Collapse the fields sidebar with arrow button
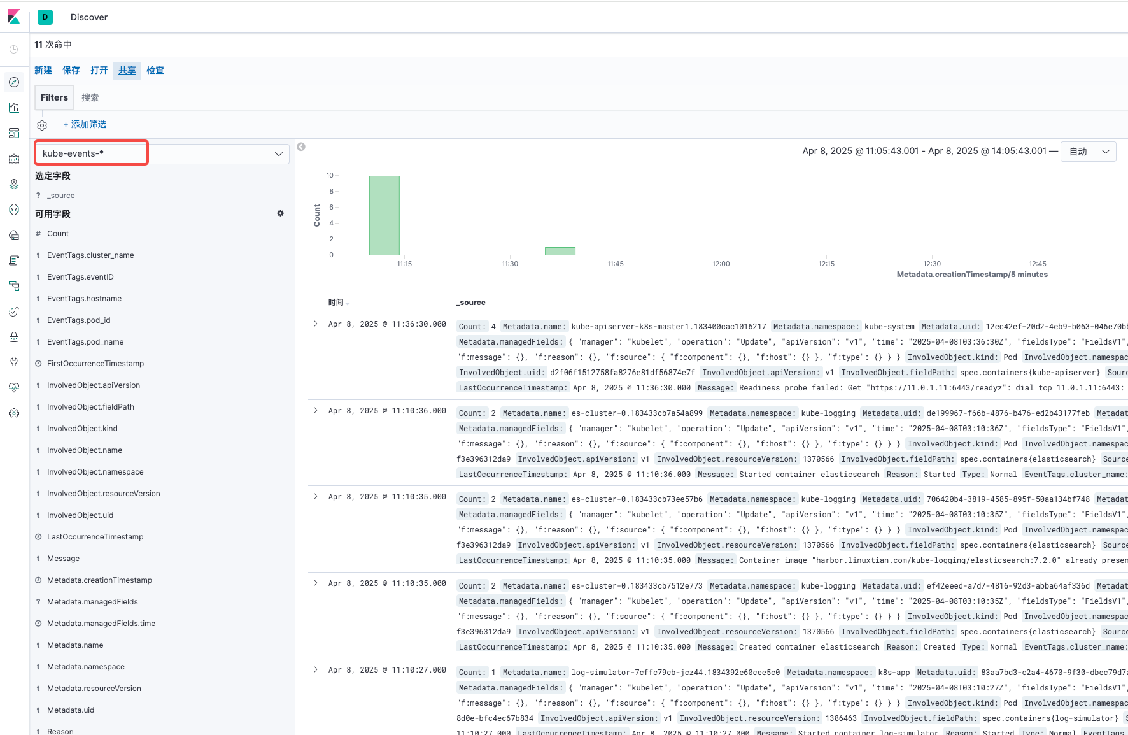The image size is (1128, 735). click(301, 147)
